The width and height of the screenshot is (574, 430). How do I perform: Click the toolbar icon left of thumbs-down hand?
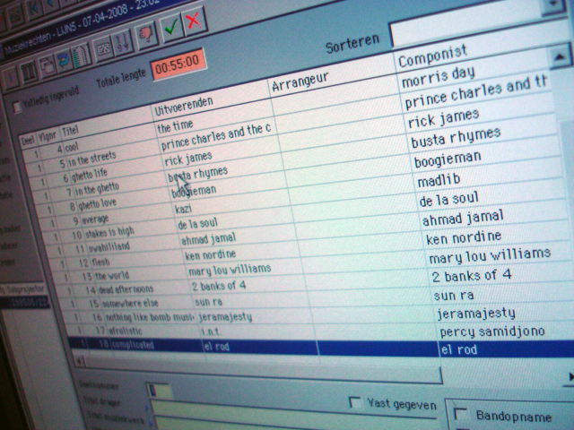(103, 47)
